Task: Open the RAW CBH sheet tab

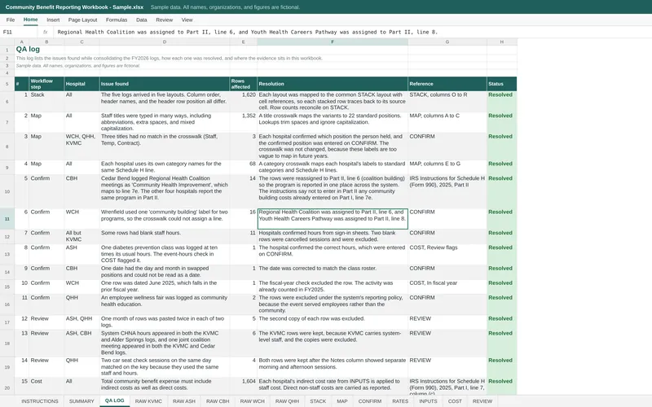Action: pos(218,401)
